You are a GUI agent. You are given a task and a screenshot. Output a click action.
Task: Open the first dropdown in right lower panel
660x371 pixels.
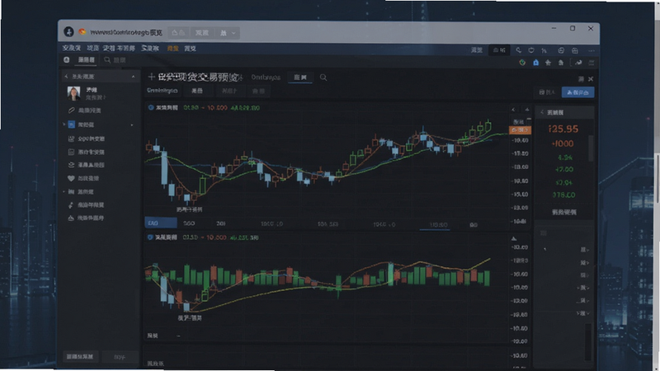coord(584,250)
